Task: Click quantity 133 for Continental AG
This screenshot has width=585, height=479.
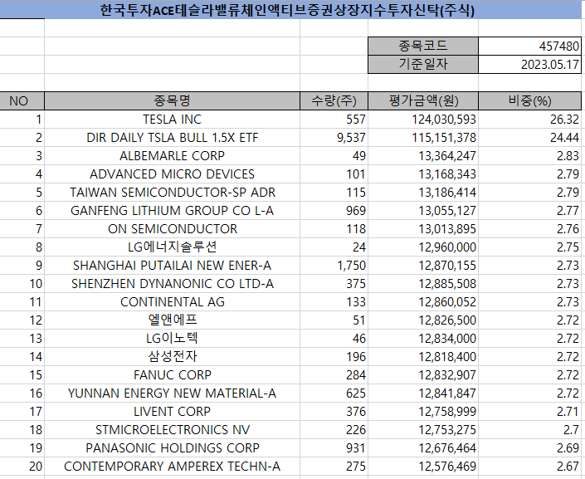Action: [x=334, y=302]
